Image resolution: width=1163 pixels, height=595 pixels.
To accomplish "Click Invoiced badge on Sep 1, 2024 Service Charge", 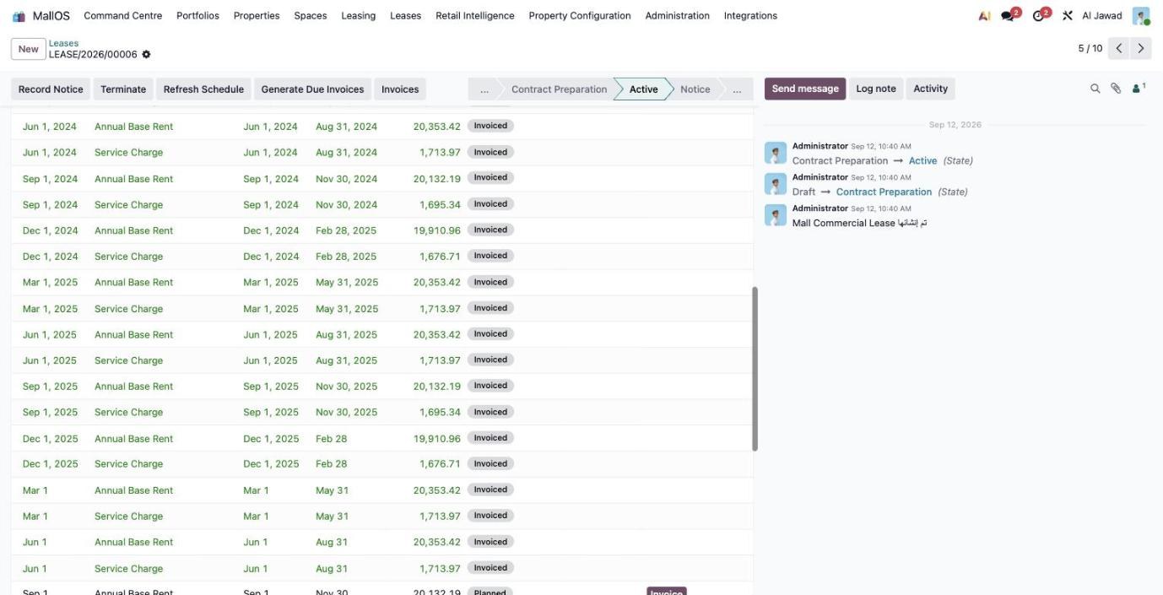I will pyautogui.click(x=490, y=204).
